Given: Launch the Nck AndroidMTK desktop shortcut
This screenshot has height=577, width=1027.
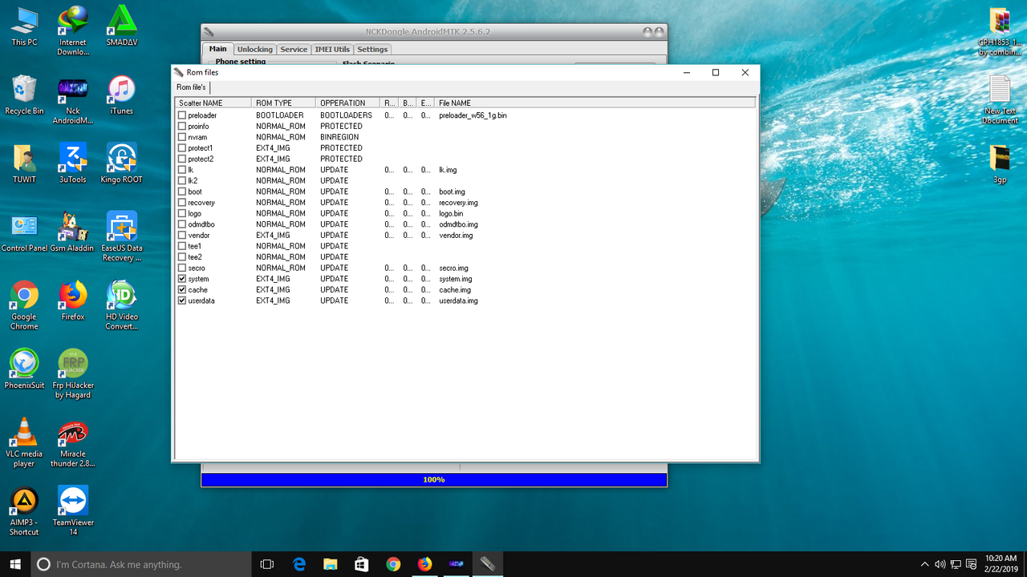Looking at the screenshot, I should [73, 88].
